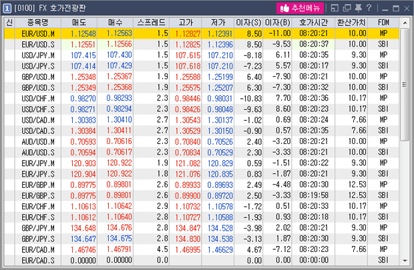Select the EUR/USD.M row name
This screenshot has height=270, width=414.
click(38, 34)
